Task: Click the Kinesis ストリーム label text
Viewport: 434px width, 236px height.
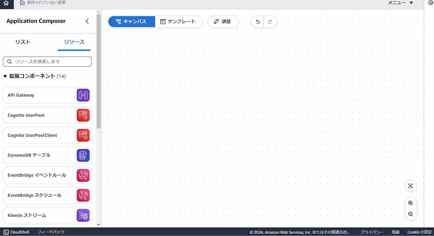Action: coord(27,215)
